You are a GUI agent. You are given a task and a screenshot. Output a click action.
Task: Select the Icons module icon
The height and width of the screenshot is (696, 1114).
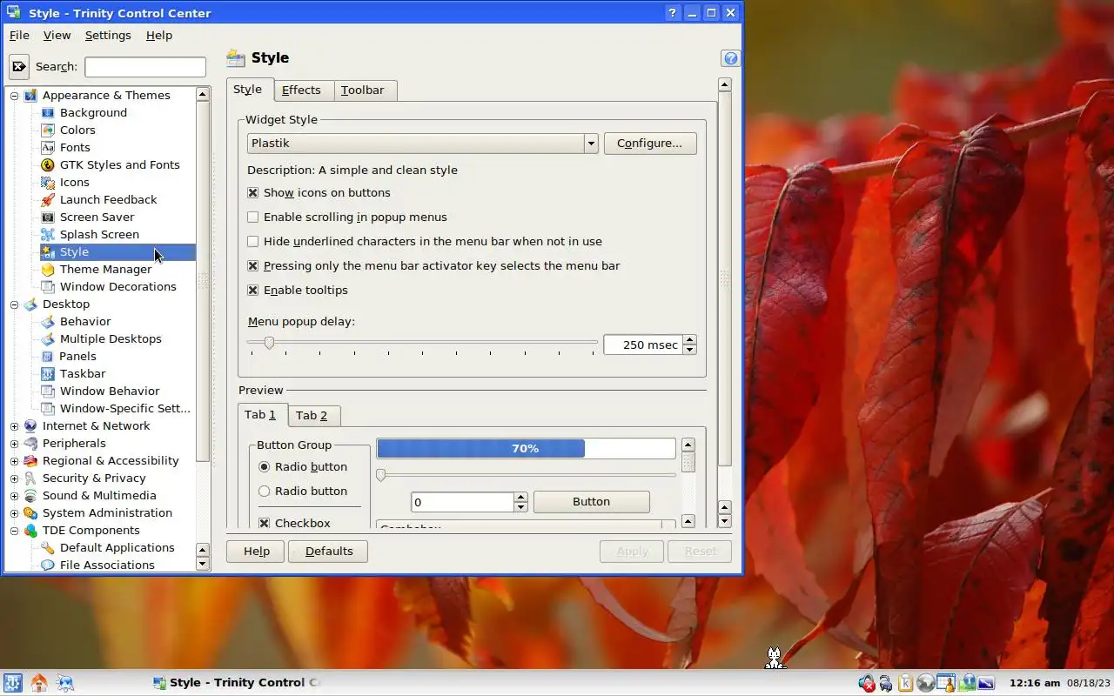click(47, 183)
